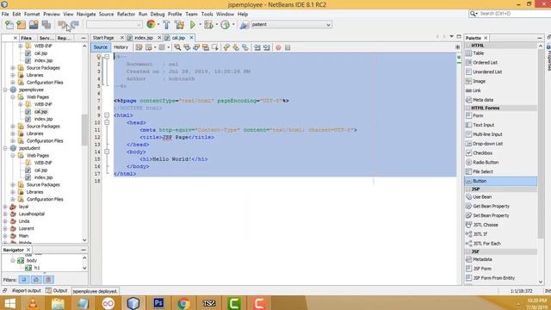Select cal.jsp under jspemployee Web Pages

pos(40,111)
